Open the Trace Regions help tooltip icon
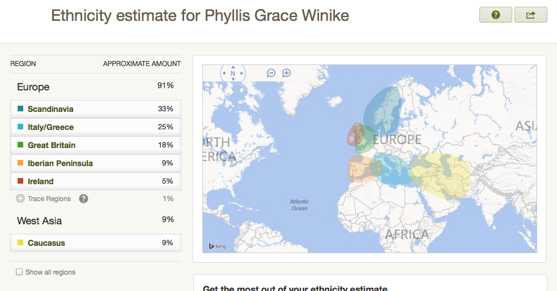557x291 pixels. click(84, 199)
